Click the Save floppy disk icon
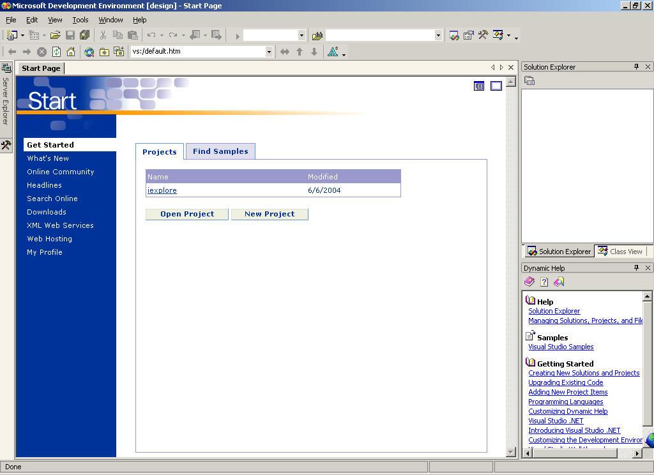Viewport: 654px width, 475px height. coord(70,36)
